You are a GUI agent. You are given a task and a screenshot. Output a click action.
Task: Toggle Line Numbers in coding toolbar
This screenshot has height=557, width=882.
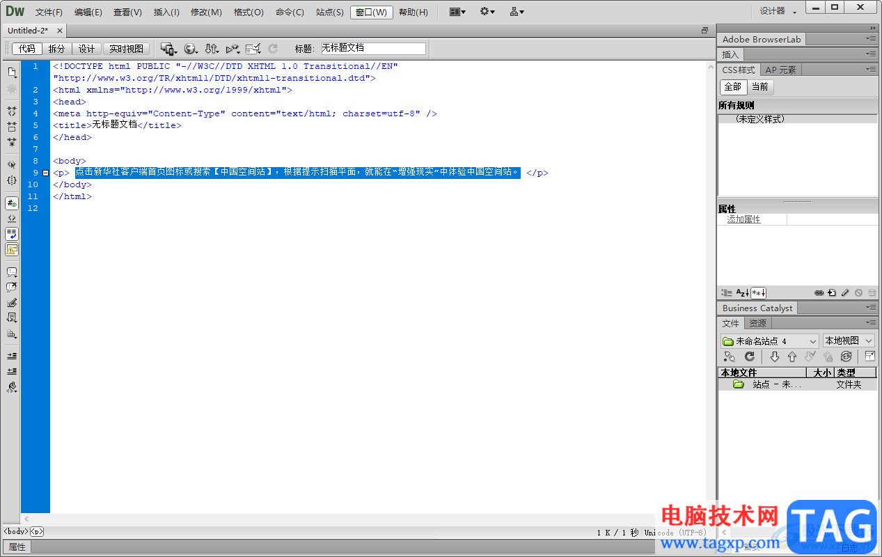(x=12, y=203)
